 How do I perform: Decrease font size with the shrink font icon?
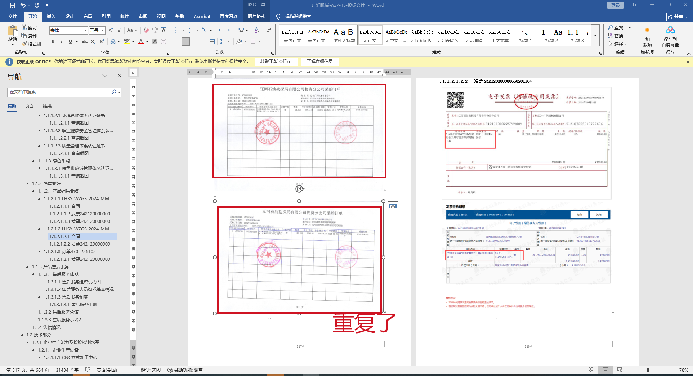tap(119, 31)
